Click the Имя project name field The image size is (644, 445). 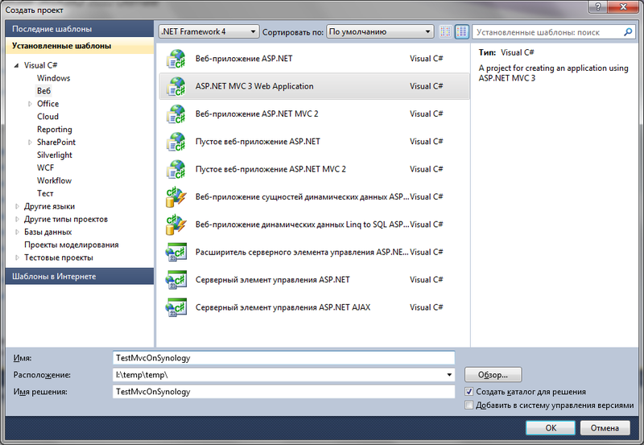283,358
